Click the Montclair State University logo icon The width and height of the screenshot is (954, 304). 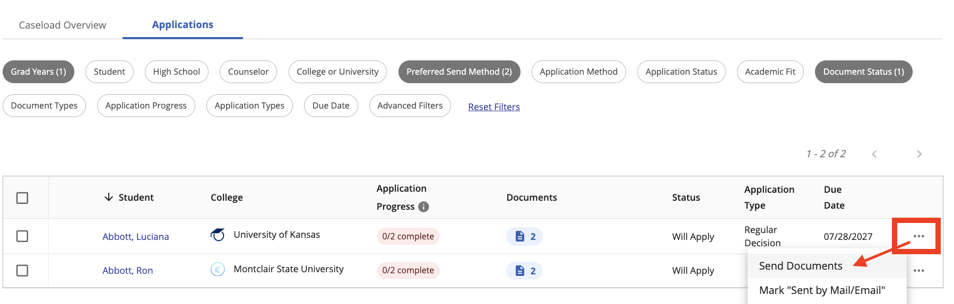coord(218,269)
